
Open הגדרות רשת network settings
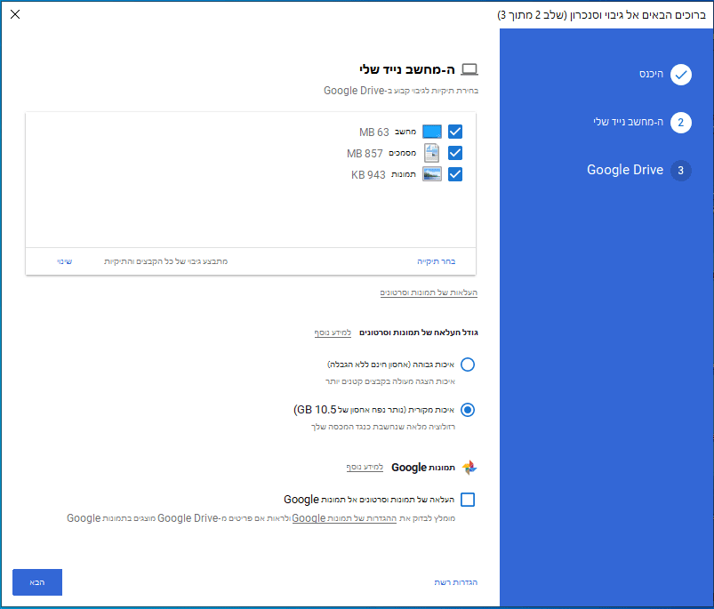(456, 582)
